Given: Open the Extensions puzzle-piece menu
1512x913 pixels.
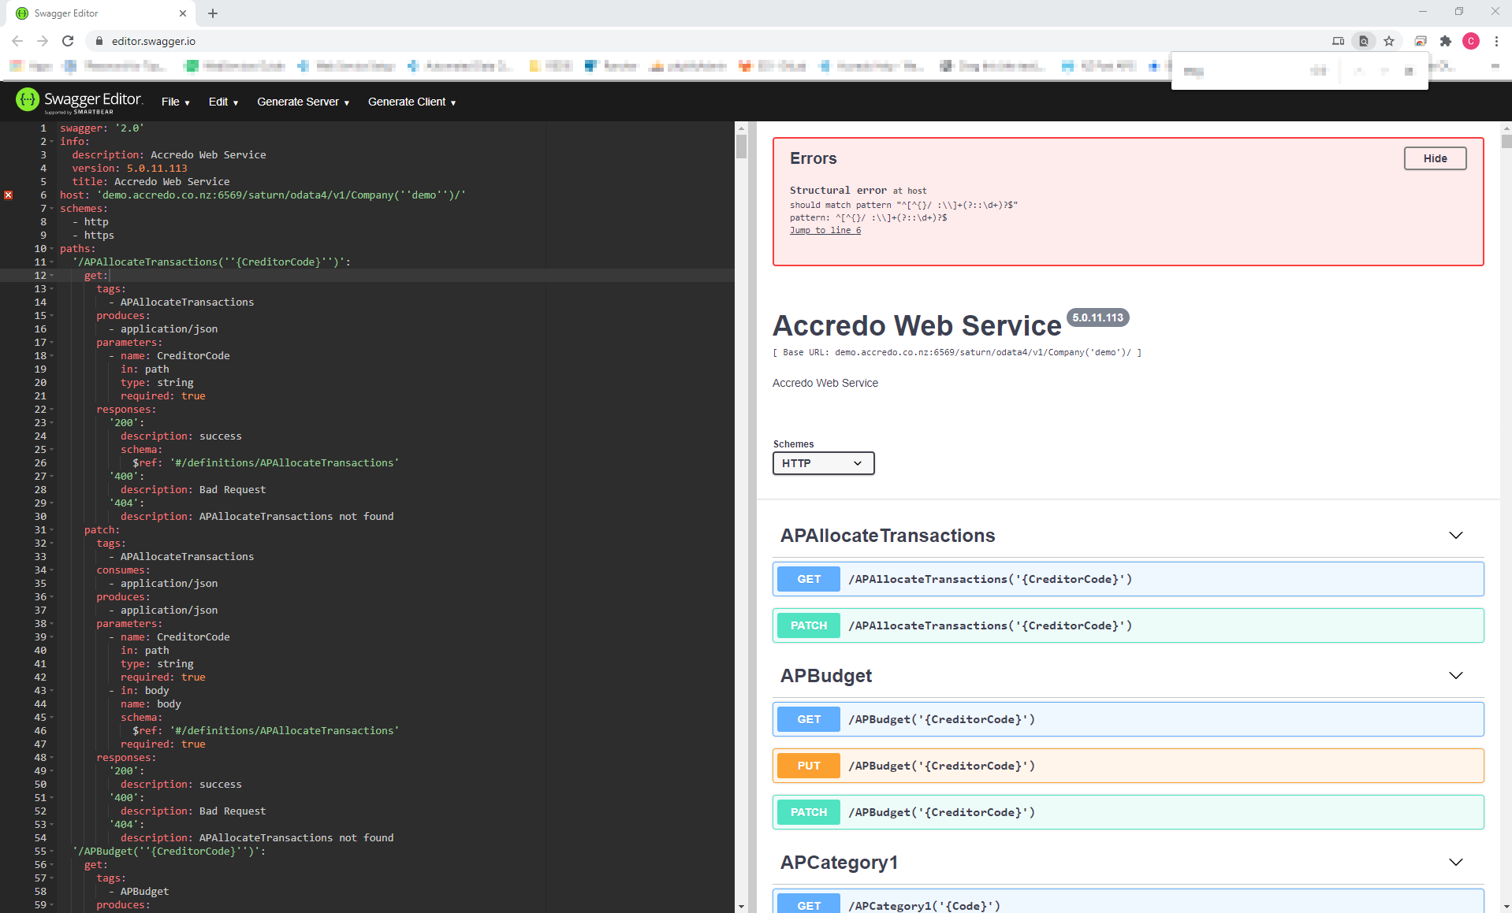Looking at the screenshot, I should pyautogui.click(x=1446, y=41).
